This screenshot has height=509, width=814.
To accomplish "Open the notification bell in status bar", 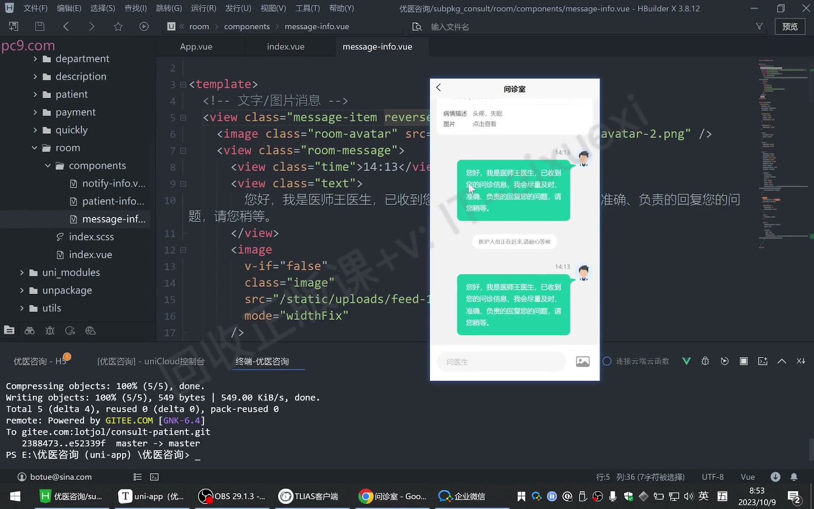I will click(x=794, y=477).
